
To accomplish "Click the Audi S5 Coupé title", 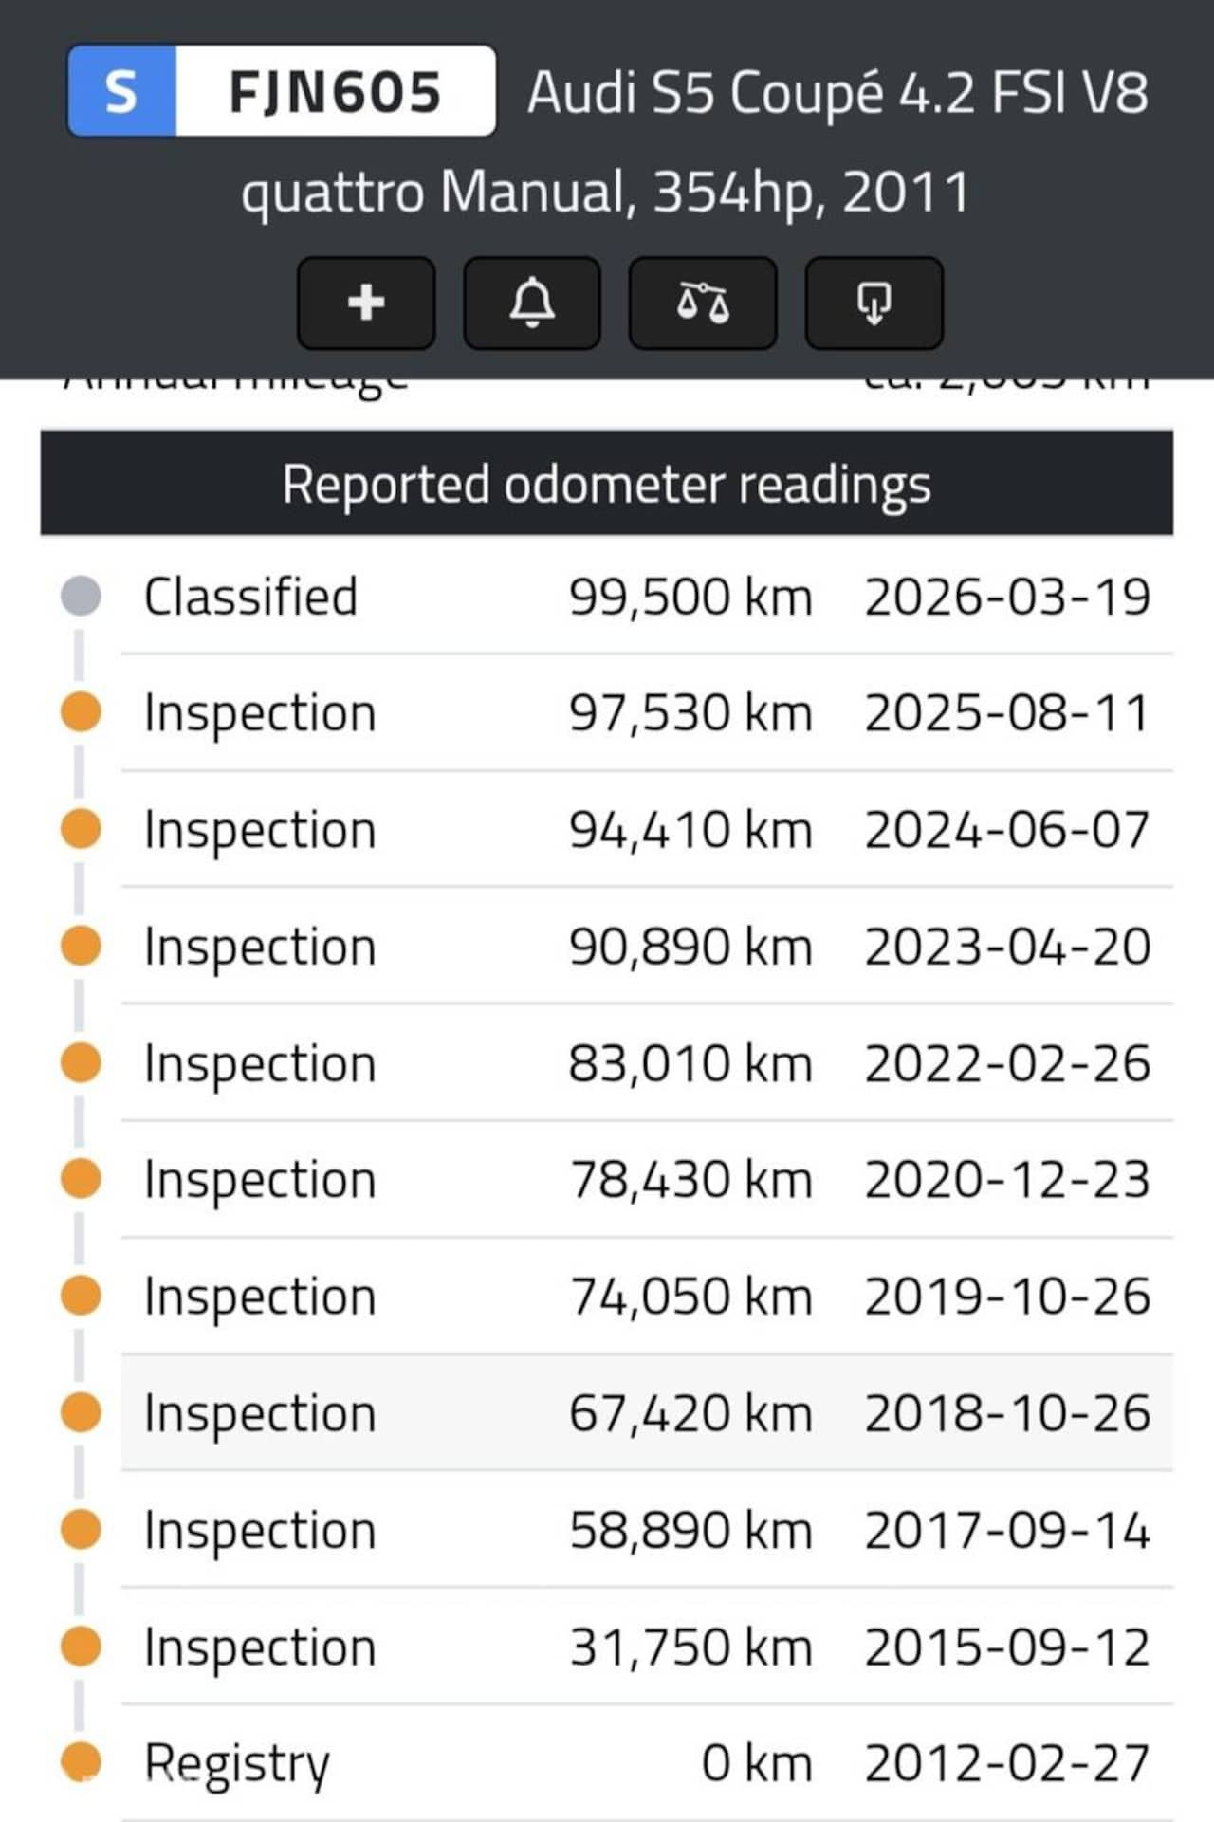I will (837, 94).
